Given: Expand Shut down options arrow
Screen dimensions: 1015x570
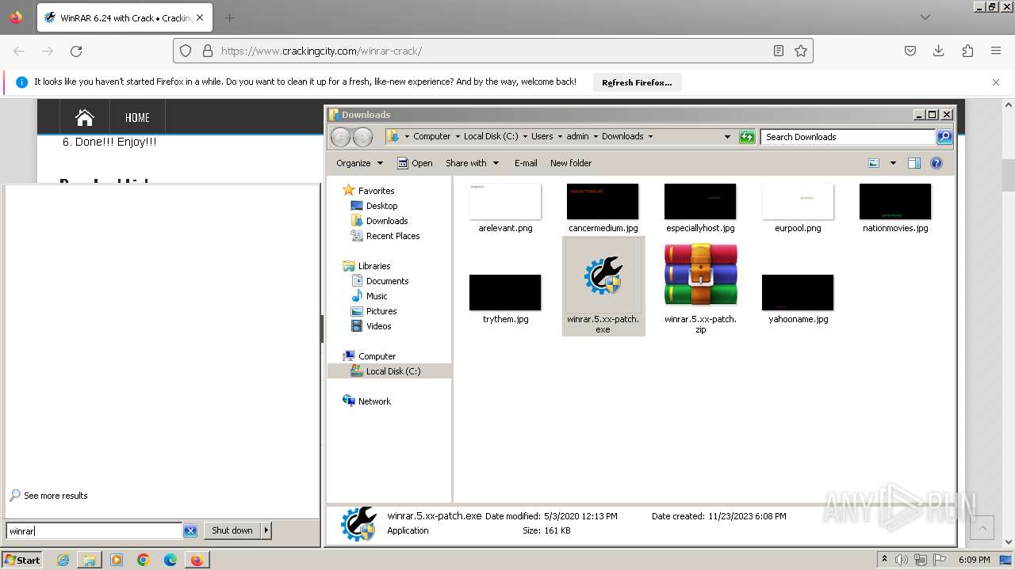Looking at the screenshot, I should tap(266, 530).
